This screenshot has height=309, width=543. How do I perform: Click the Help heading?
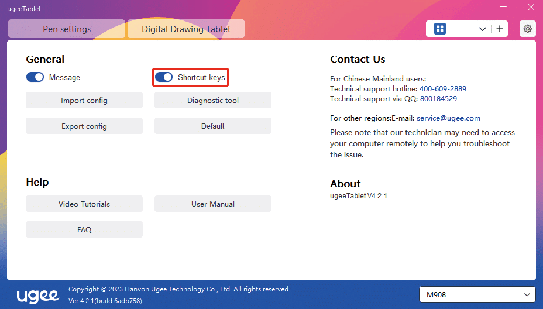(37, 182)
